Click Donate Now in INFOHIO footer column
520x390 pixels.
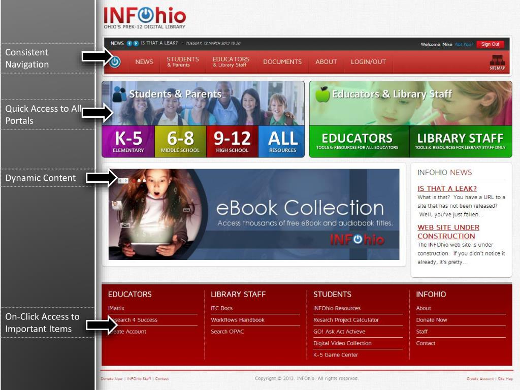[432, 320]
